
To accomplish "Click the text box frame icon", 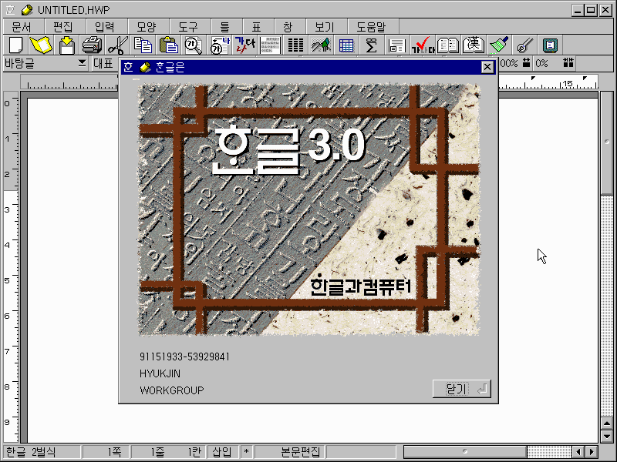I will [396, 45].
